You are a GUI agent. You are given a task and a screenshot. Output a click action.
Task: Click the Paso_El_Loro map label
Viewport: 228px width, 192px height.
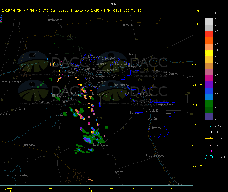[175, 184]
